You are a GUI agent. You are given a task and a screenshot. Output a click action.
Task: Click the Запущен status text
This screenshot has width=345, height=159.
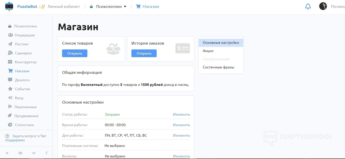point(112,114)
